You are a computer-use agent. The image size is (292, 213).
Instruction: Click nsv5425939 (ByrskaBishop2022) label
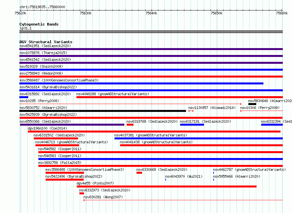click(x=48, y=115)
